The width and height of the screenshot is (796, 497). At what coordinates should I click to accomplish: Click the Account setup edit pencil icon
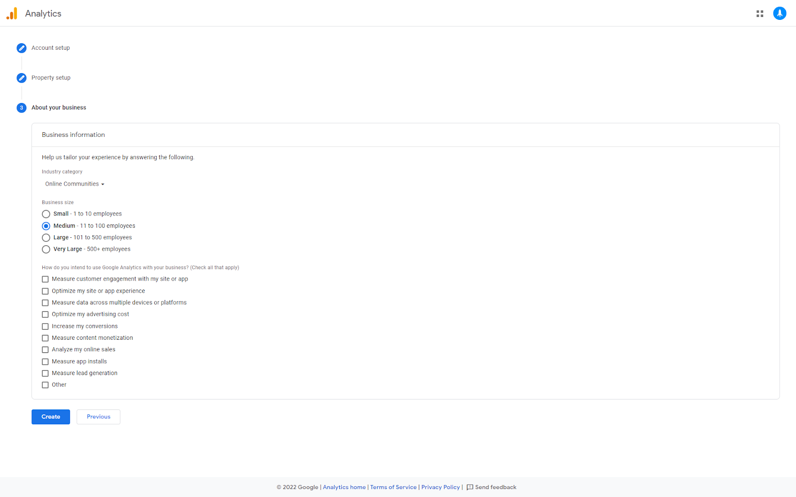pyautogui.click(x=21, y=48)
